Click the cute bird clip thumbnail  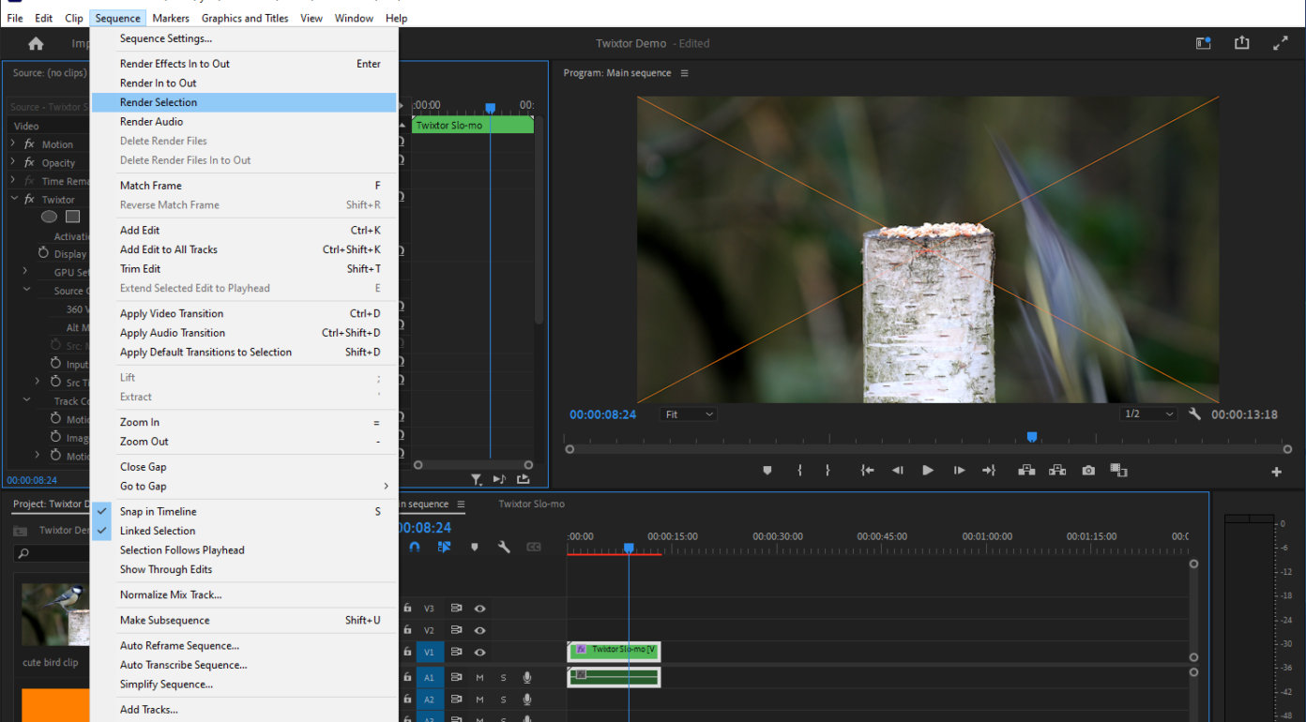pyautogui.click(x=54, y=614)
